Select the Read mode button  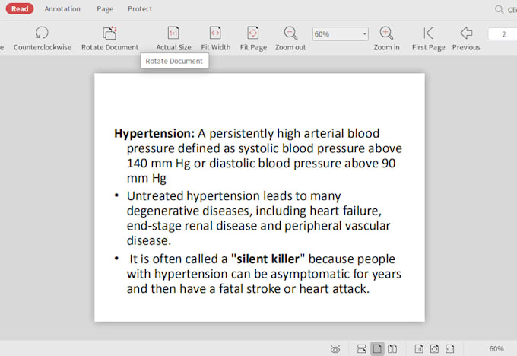click(20, 9)
